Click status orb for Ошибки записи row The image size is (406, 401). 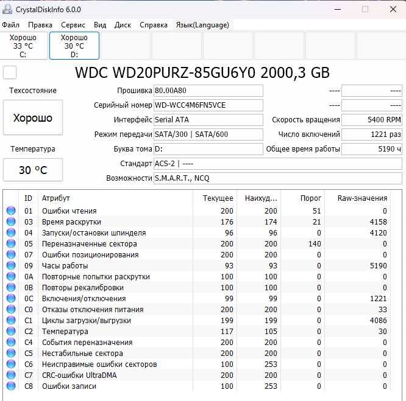point(11,386)
